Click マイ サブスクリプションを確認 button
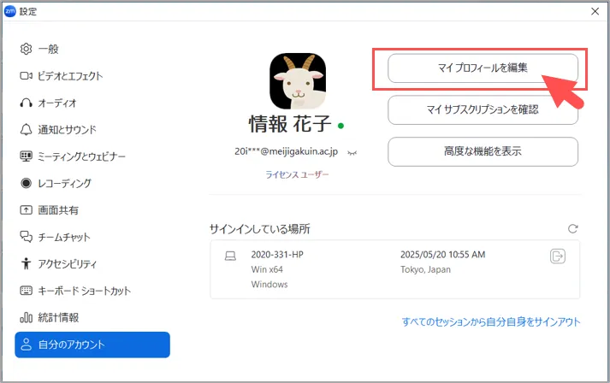The width and height of the screenshot is (610, 383). click(483, 109)
